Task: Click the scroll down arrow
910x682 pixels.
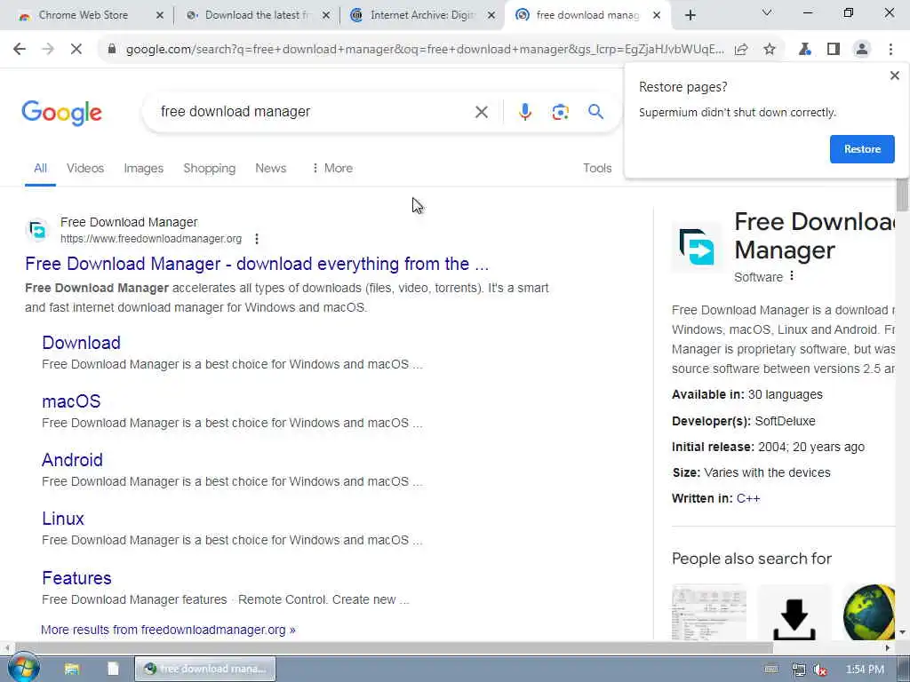Action: pyautogui.click(x=903, y=632)
